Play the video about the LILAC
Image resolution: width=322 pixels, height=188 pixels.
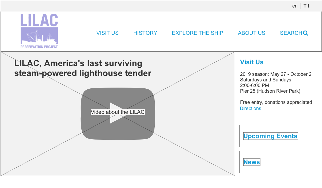(x=118, y=114)
